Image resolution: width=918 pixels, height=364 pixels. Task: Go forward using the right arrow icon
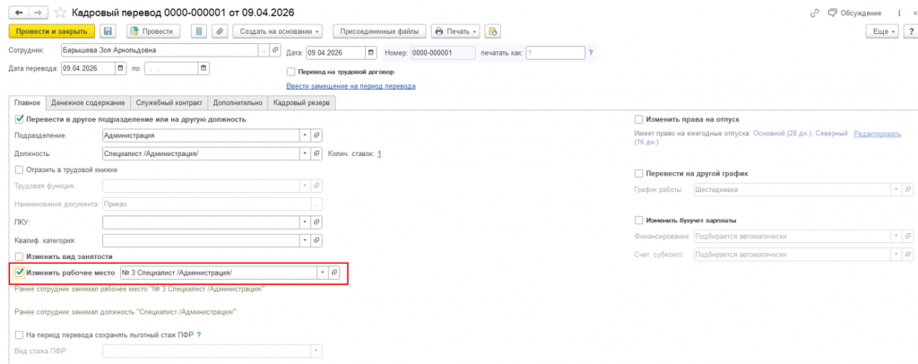click(x=38, y=13)
